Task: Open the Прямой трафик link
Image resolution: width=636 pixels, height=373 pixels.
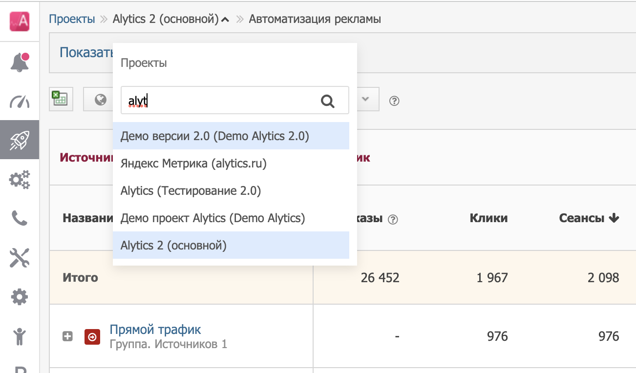Action: coord(155,330)
